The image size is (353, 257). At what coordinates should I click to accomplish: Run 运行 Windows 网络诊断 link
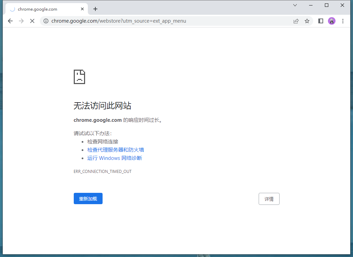click(115, 158)
